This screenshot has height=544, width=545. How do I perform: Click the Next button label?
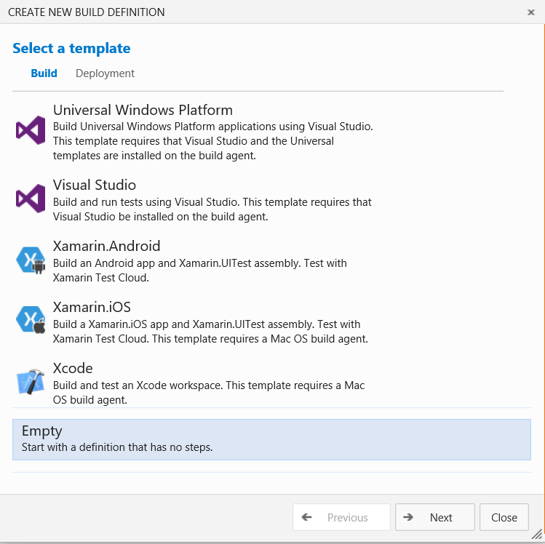coord(441,518)
